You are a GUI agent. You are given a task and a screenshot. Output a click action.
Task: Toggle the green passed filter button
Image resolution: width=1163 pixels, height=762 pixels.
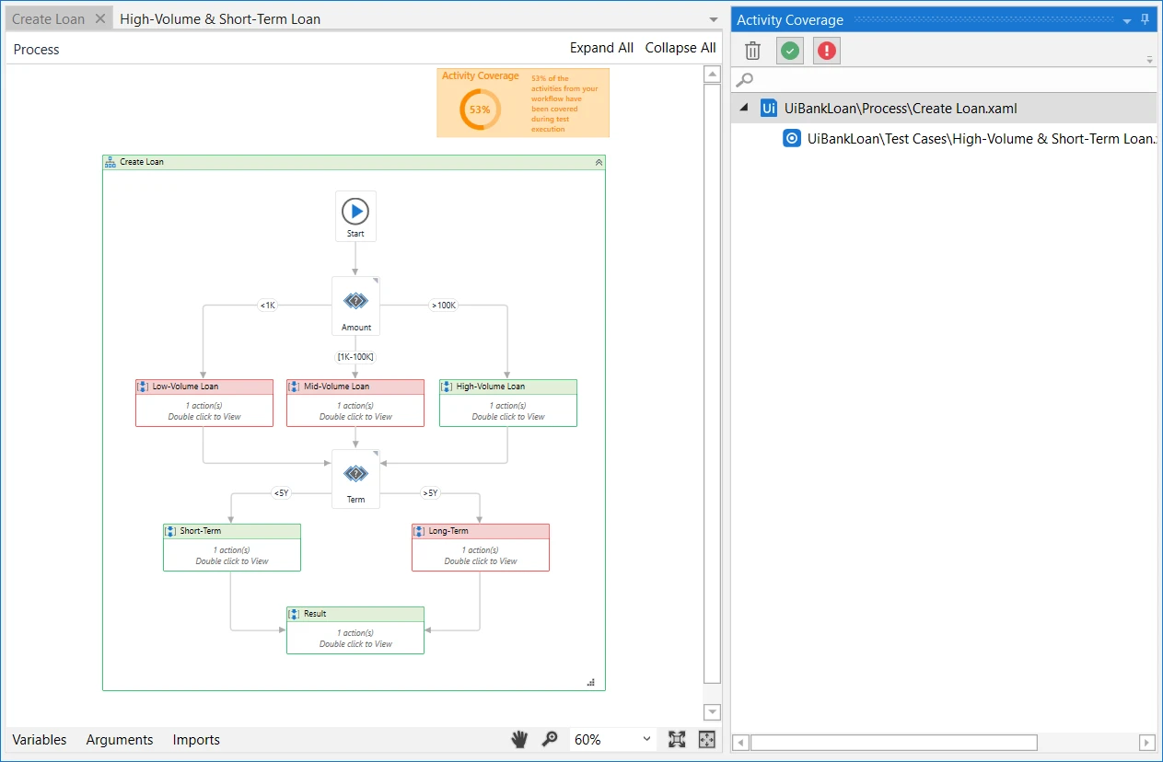coord(790,51)
